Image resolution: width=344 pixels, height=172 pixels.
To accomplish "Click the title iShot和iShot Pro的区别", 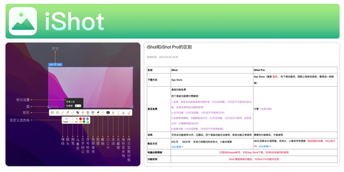I will (169, 47).
